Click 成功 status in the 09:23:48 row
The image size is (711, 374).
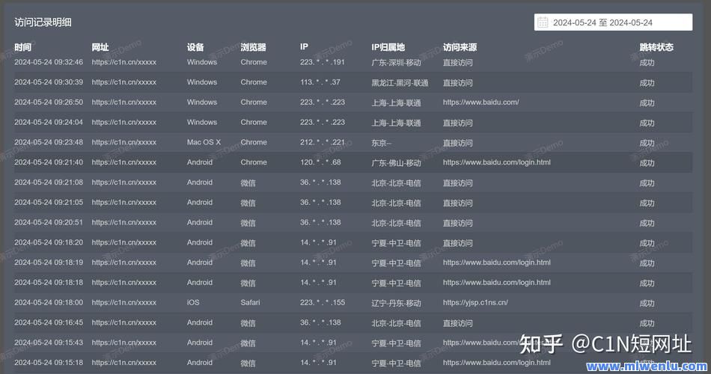click(647, 142)
